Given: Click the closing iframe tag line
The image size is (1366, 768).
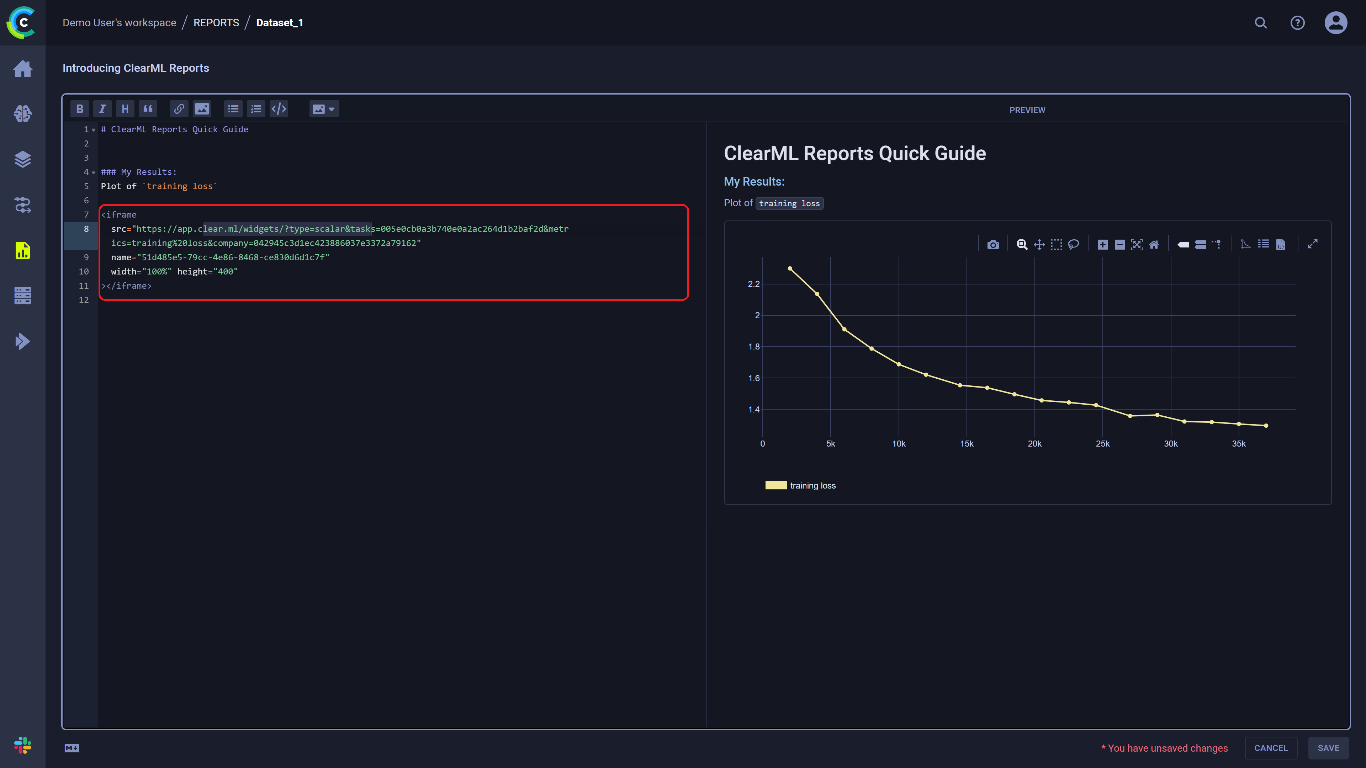Looking at the screenshot, I should (x=126, y=286).
